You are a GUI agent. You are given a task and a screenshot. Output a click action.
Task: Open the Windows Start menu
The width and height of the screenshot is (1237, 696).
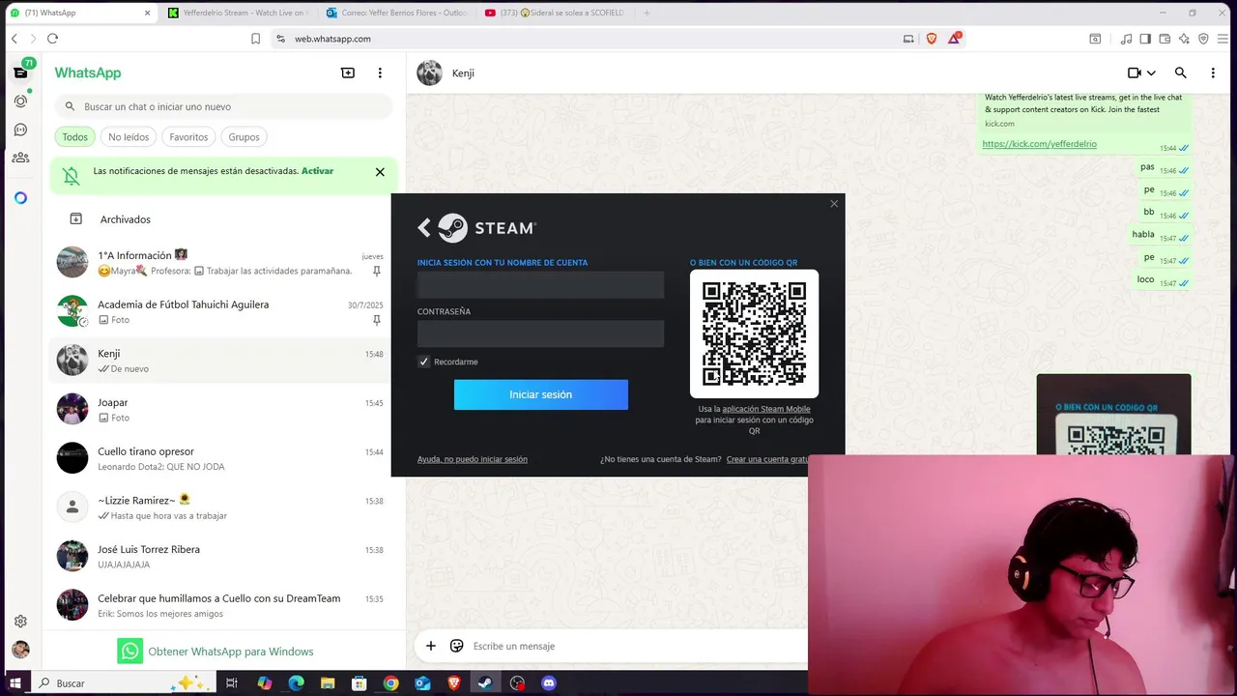pyautogui.click(x=14, y=682)
